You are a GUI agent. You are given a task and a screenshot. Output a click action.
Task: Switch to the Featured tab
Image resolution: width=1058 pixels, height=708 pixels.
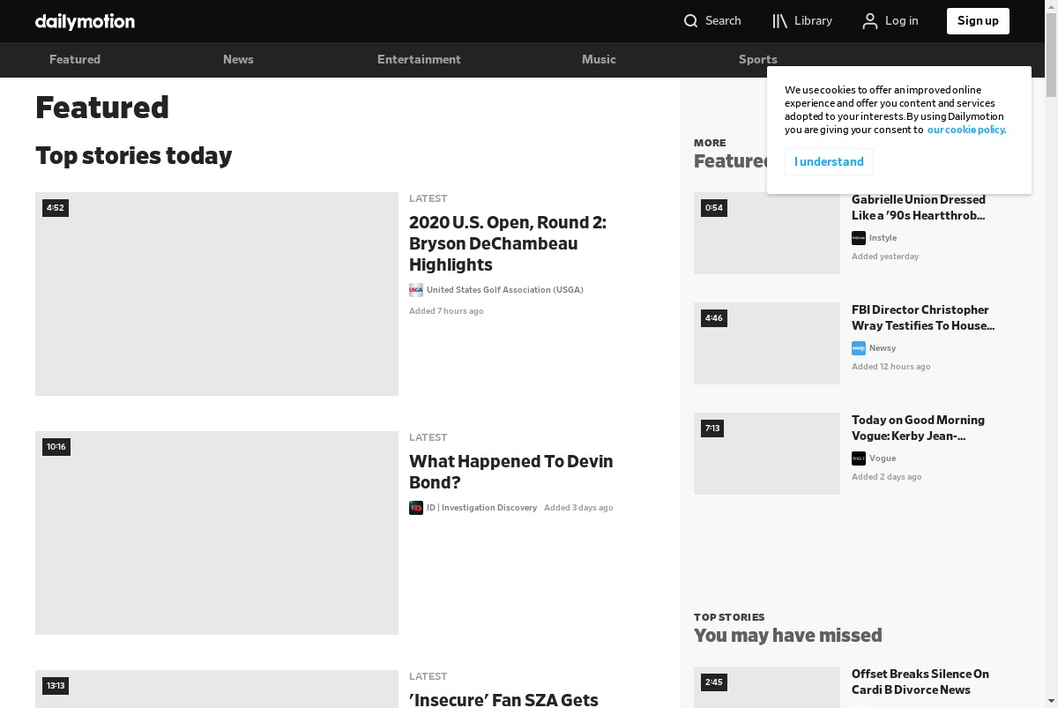(75, 60)
